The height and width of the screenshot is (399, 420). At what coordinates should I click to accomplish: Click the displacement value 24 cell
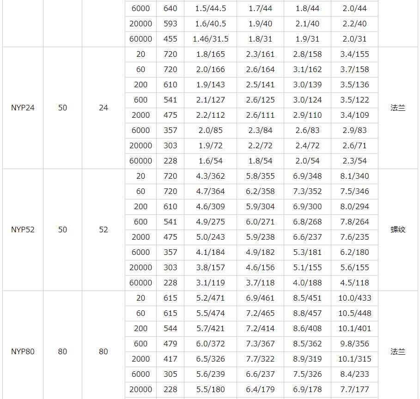pos(103,108)
